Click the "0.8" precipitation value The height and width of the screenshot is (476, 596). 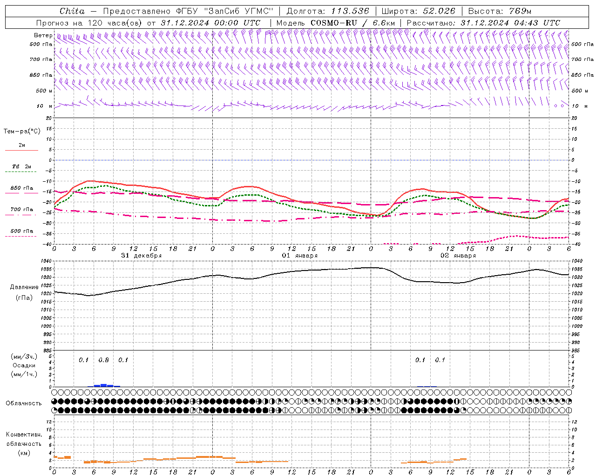click(103, 360)
